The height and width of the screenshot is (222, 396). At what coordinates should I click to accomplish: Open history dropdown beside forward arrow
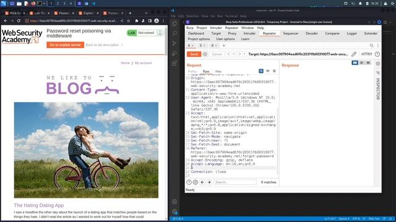[x=244, y=54]
